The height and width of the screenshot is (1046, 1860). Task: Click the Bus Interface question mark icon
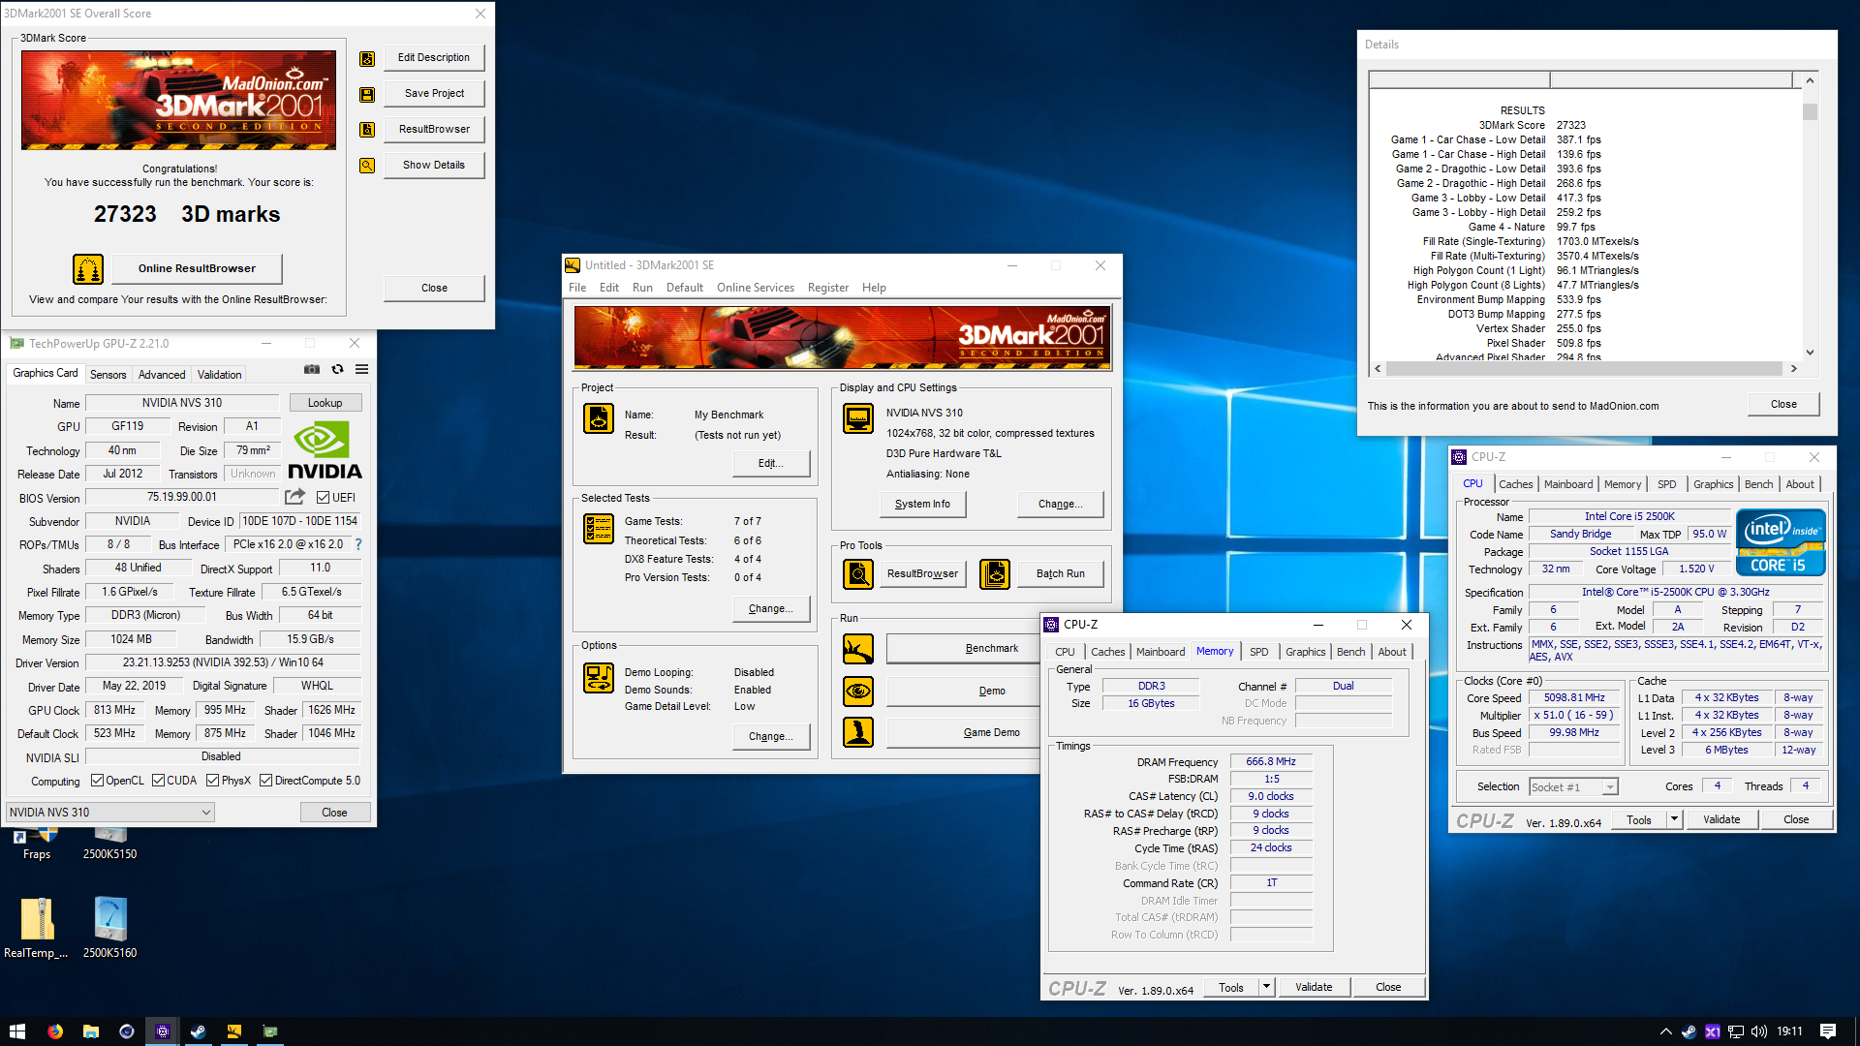[358, 544]
